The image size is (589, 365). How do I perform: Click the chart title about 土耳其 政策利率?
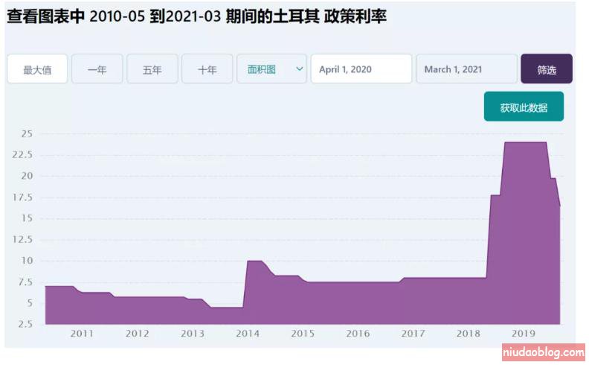click(196, 16)
